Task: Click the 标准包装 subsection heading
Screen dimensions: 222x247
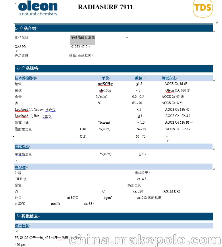Action: [22, 226]
